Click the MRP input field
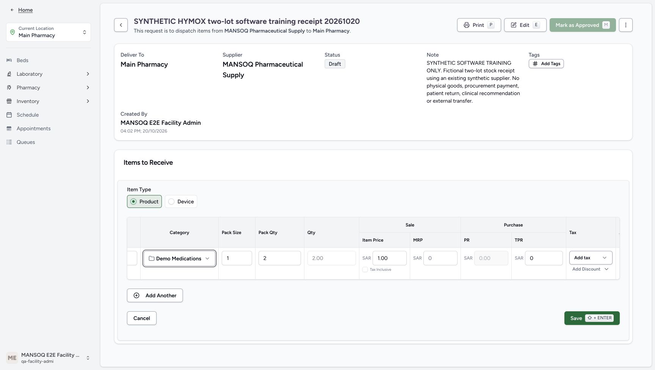Image resolution: width=655 pixels, height=370 pixels. coord(440,258)
